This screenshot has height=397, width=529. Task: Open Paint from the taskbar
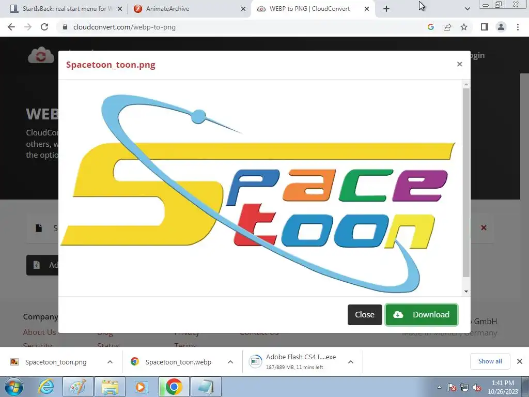click(77, 387)
